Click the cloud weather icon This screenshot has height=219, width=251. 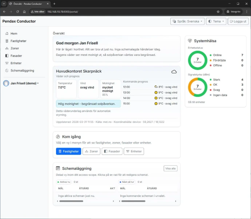tap(174, 72)
